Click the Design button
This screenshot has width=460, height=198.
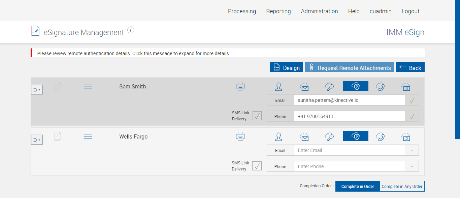tap(286, 68)
